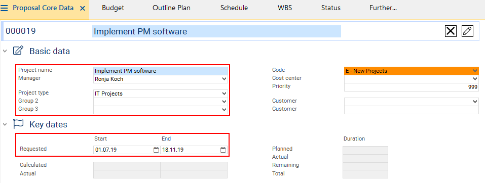Click the Remaining duration field
Screen dimensions: 485x183
coord(365,166)
